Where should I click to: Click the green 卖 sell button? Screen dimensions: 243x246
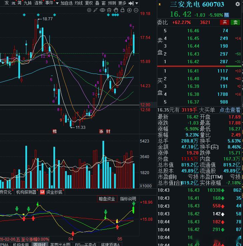(x=235, y=22)
